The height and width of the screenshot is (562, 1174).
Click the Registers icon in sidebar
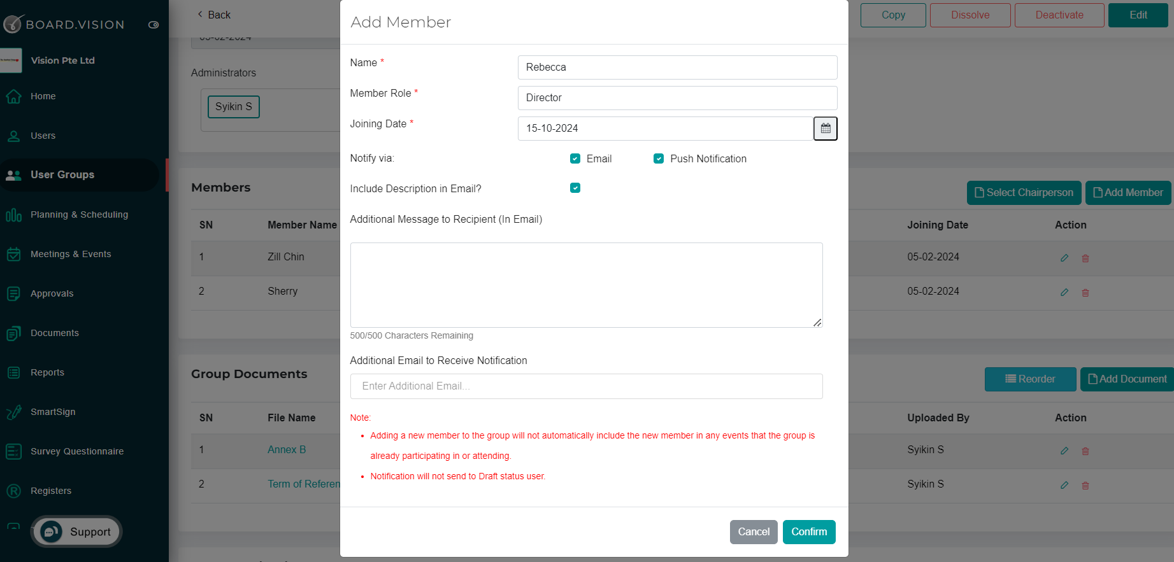pyautogui.click(x=13, y=491)
